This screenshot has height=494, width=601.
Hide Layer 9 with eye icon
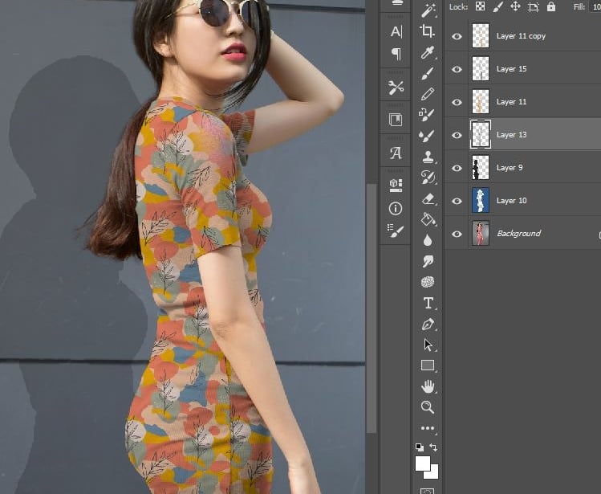[x=457, y=168]
